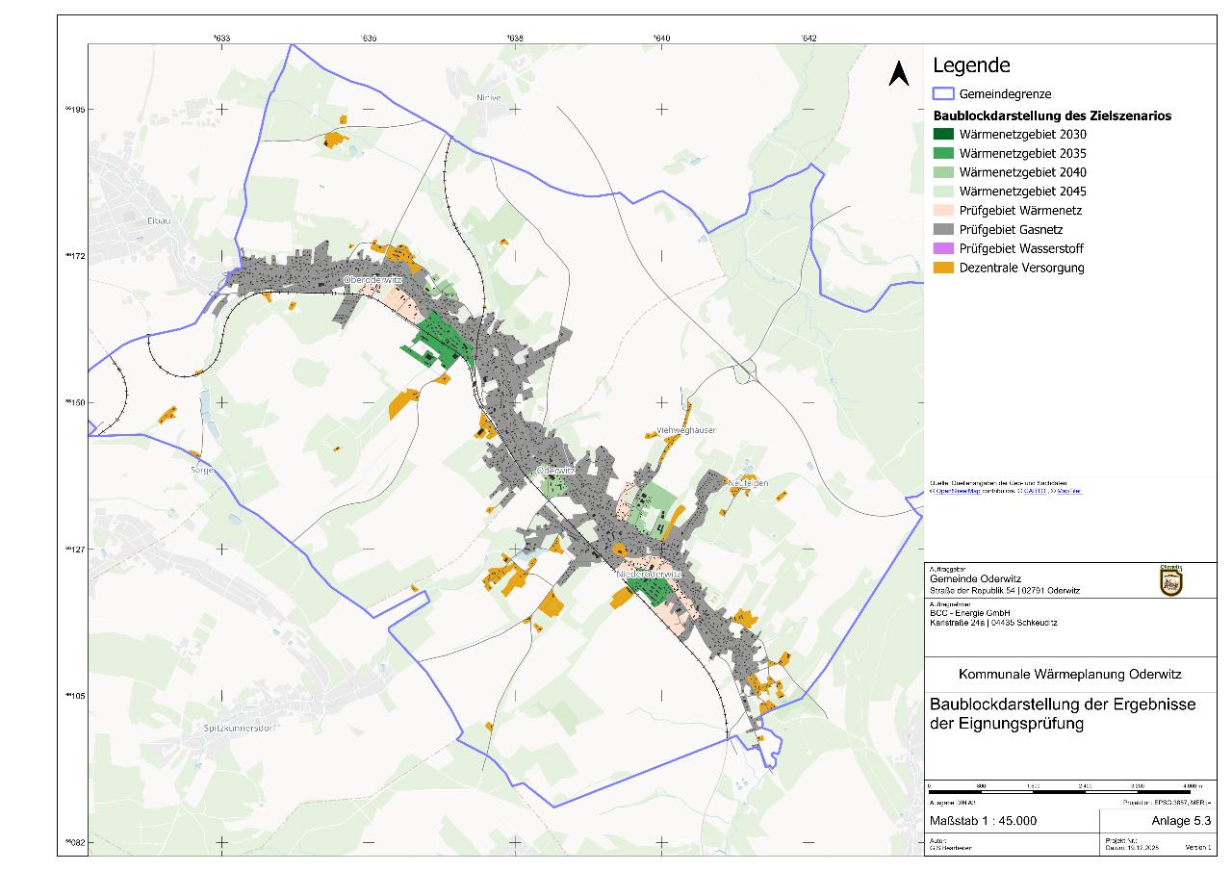
Task: Click the Anlage 5.3 label
Action: 1181,821
